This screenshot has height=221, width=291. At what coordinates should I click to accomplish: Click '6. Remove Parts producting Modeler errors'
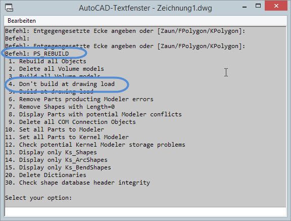click(x=81, y=99)
